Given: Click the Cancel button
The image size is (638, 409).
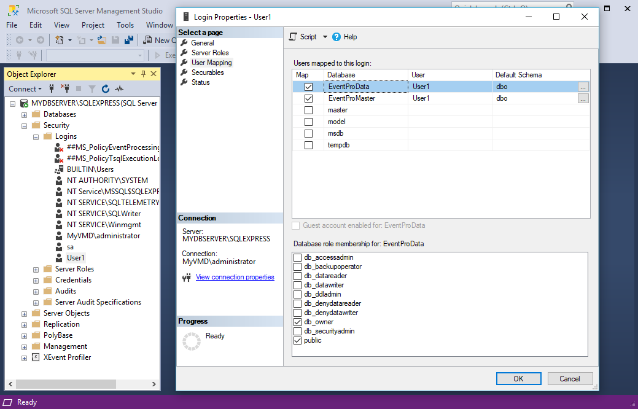Looking at the screenshot, I should 570,378.
